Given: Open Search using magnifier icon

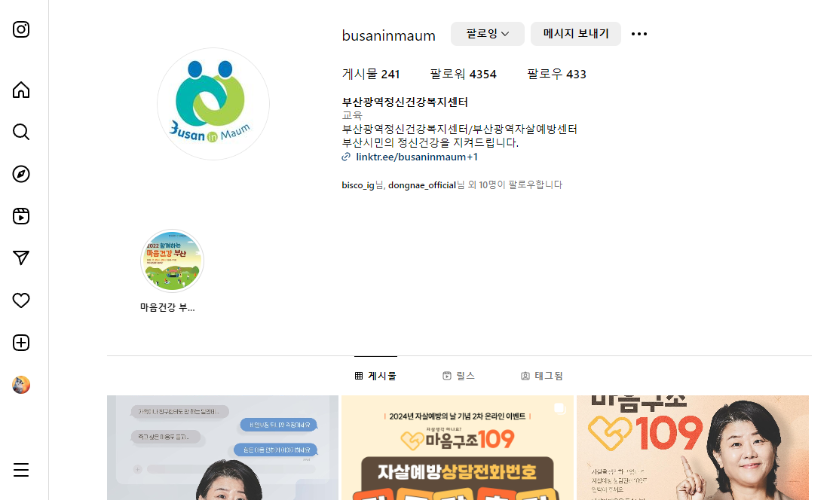Looking at the screenshot, I should (21, 132).
